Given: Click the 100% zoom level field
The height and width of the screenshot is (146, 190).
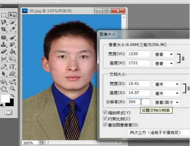Looking at the screenshot, I should pos(30,143).
